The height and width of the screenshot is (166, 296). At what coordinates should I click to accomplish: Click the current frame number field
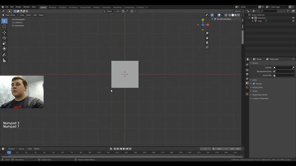(x=205, y=149)
